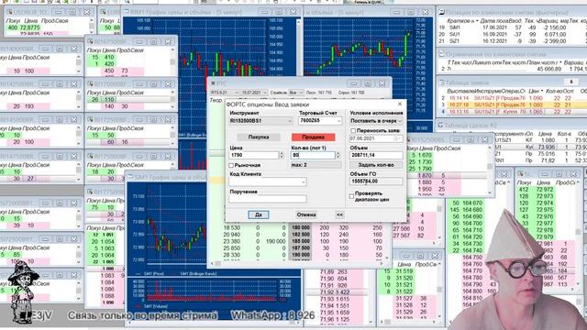Image resolution: width=587 pixels, height=330 pixels.
Task: Toggle the Рыночная checkbox
Action: click(x=231, y=165)
